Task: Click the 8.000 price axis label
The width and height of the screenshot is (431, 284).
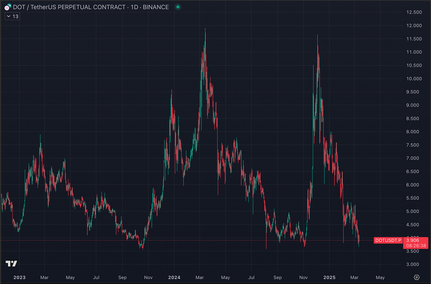Action: pyautogui.click(x=413, y=132)
